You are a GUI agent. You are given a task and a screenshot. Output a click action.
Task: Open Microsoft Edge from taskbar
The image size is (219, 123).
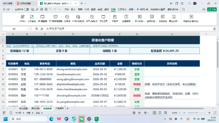coord(51,119)
